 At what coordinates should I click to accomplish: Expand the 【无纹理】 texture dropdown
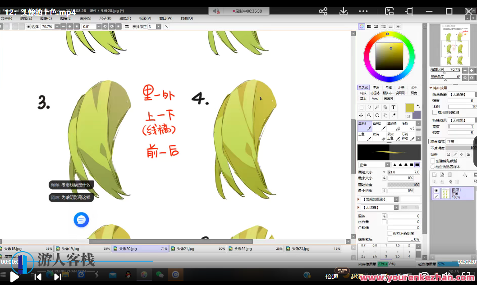pyautogui.click(x=396, y=207)
